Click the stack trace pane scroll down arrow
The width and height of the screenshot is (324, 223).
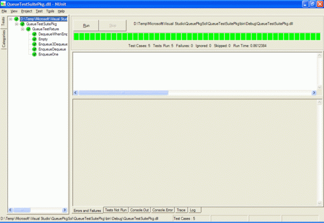click(319, 204)
